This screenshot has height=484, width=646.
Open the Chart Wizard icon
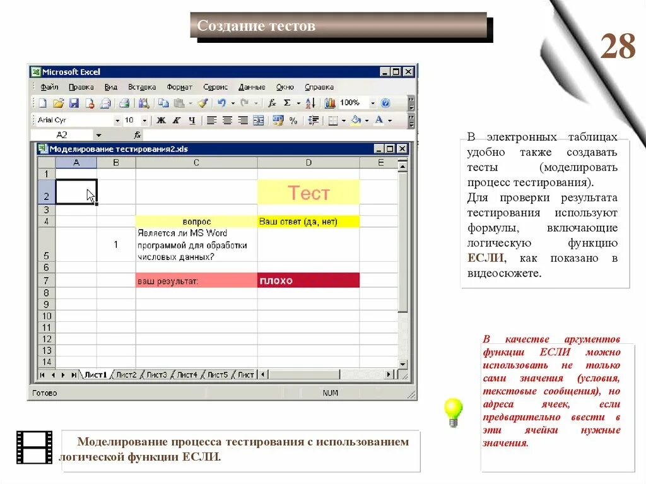[x=329, y=103]
